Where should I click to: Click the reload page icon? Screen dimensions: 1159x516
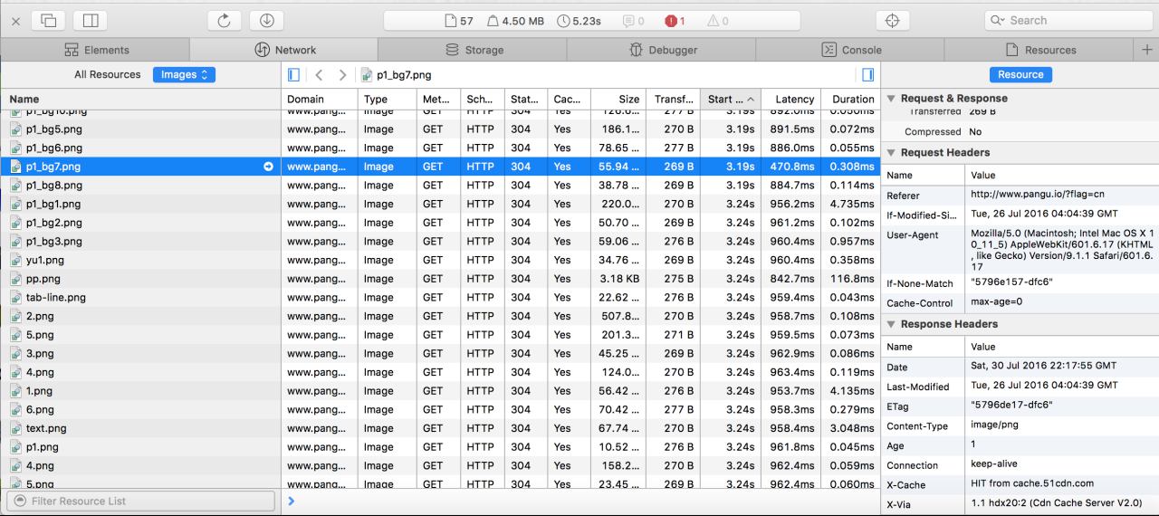pos(224,20)
